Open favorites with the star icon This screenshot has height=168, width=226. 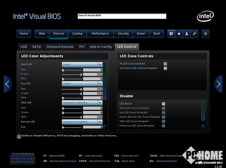[179, 34]
